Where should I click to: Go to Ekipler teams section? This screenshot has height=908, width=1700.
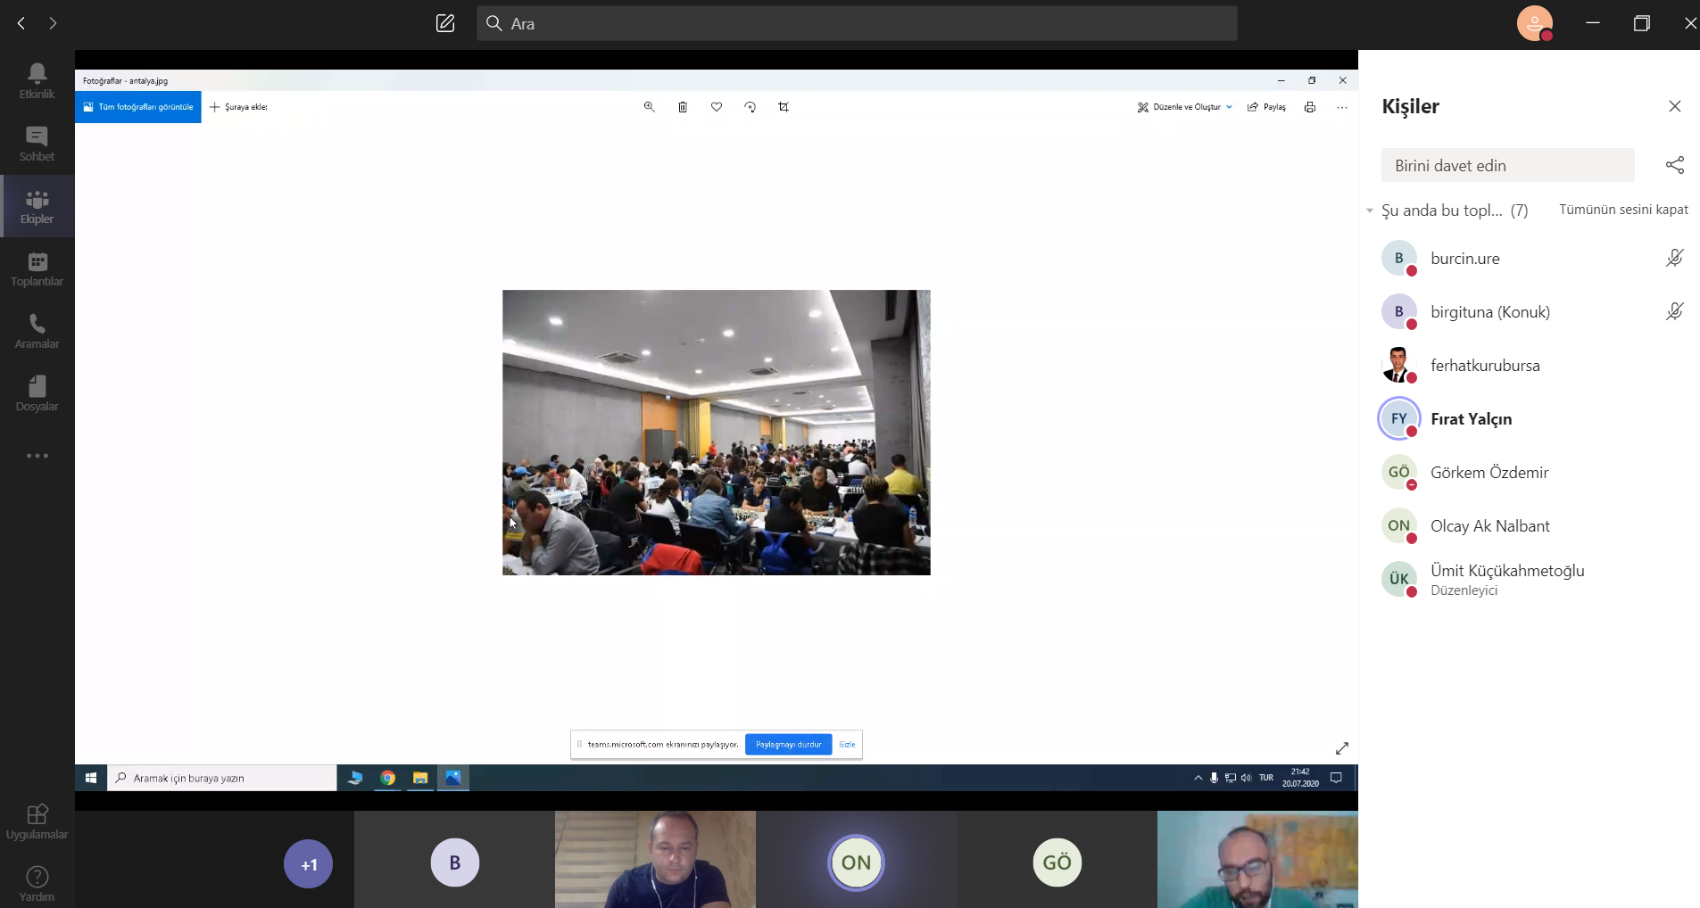pyautogui.click(x=37, y=206)
